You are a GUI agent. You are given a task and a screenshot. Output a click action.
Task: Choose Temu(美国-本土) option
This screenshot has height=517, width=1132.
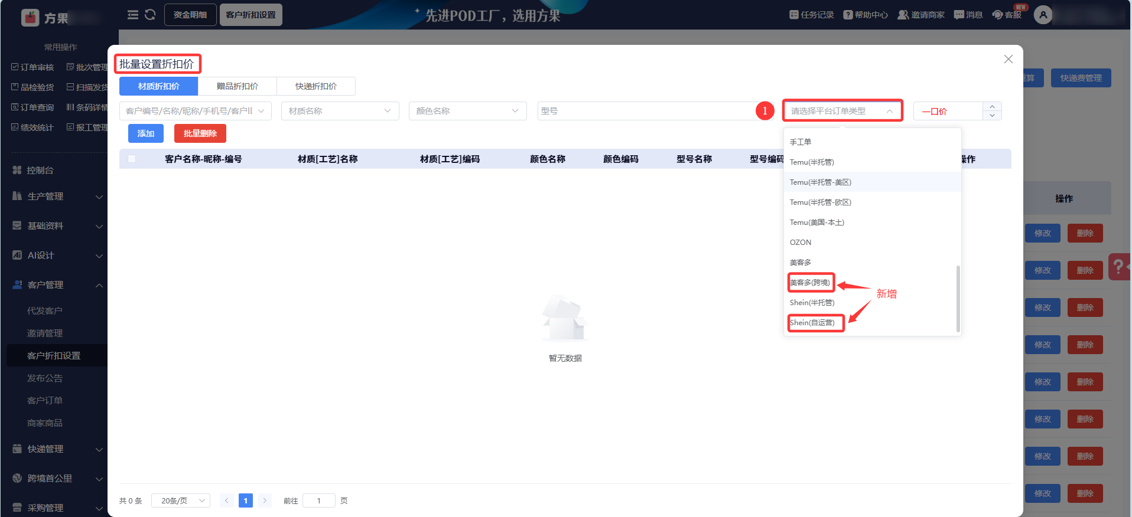point(873,222)
